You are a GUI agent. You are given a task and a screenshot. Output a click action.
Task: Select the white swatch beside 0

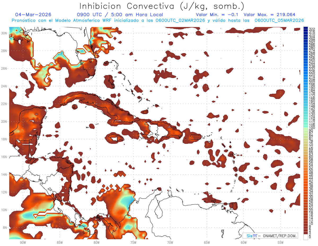pyautogui.click(x=306, y=237)
